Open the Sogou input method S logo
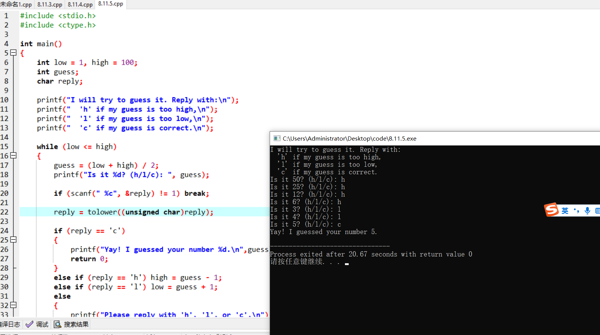 coord(551,210)
